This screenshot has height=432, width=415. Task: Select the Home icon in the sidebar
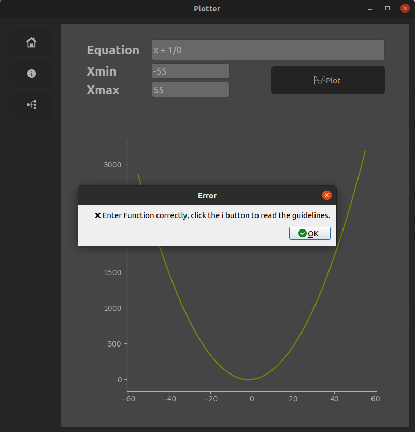click(31, 42)
